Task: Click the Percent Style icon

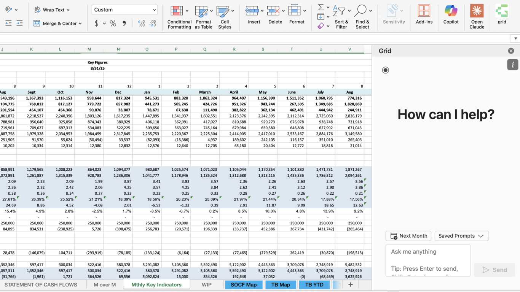Action: click(x=113, y=24)
